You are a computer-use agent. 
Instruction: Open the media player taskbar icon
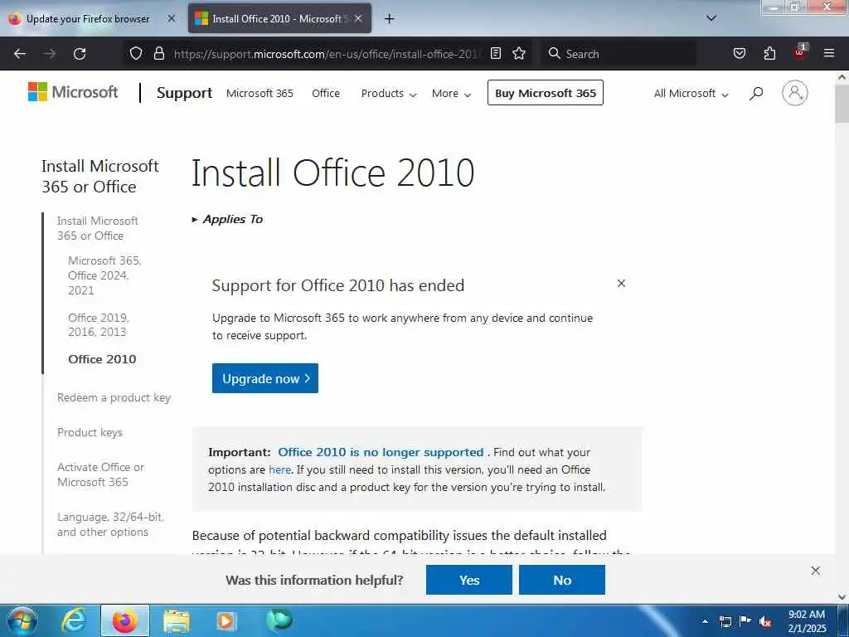(x=226, y=621)
